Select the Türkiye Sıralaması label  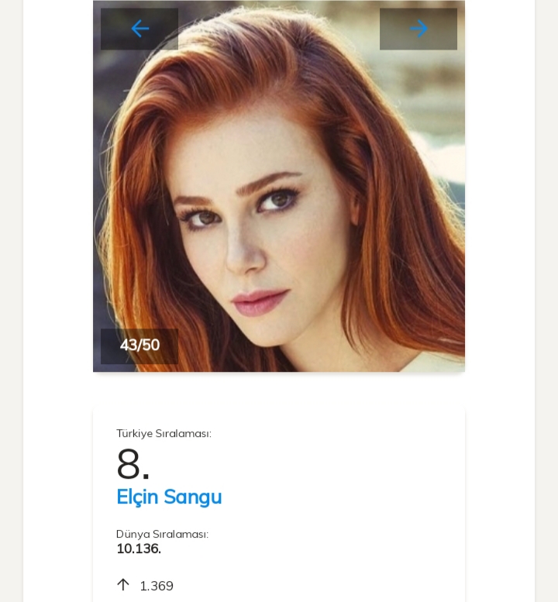tap(164, 433)
